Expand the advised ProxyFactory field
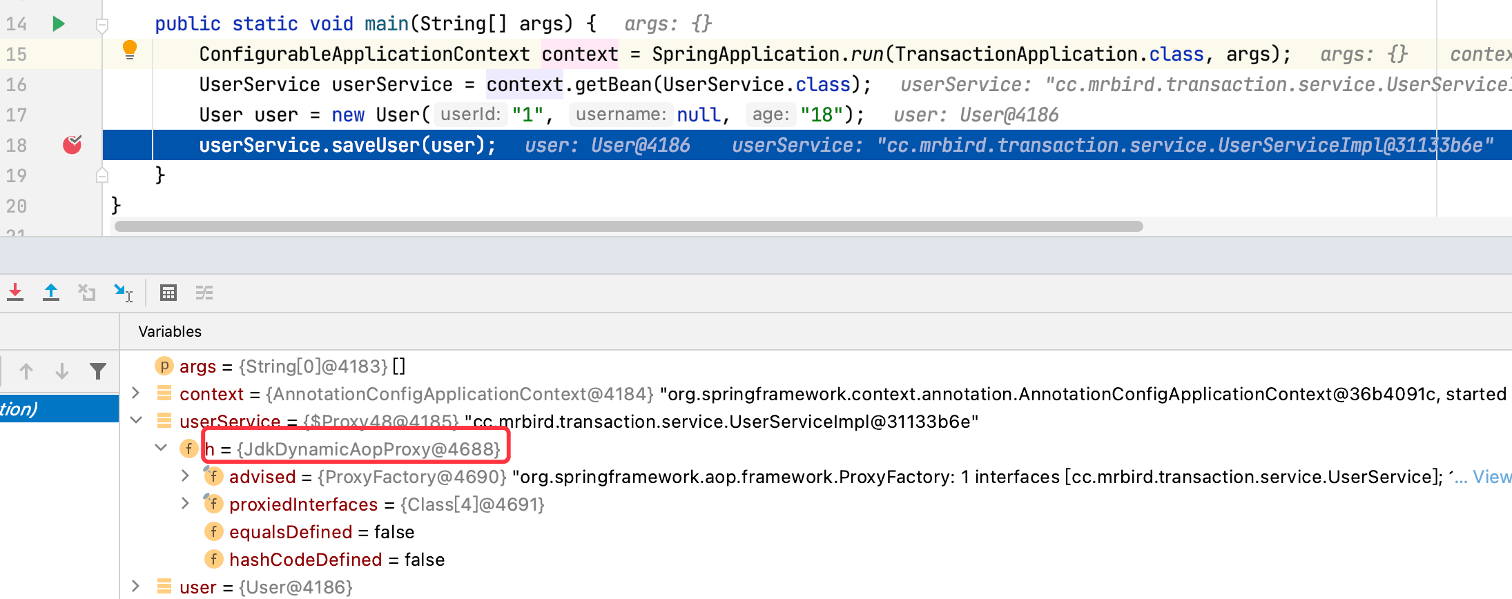Viewport: 1512px width, 599px height. click(x=185, y=476)
